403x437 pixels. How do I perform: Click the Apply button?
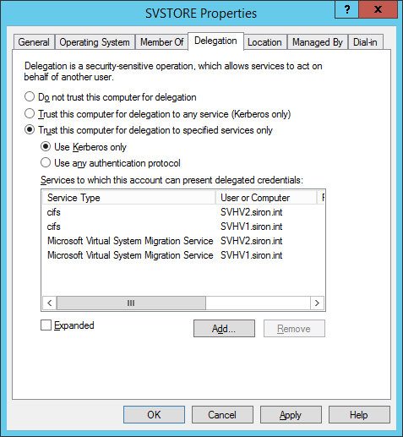pos(291,415)
